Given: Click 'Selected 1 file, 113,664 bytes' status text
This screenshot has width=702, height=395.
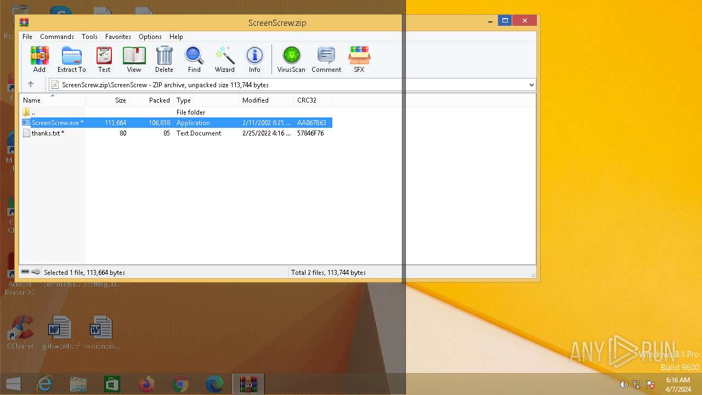Looking at the screenshot, I should click(84, 273).
